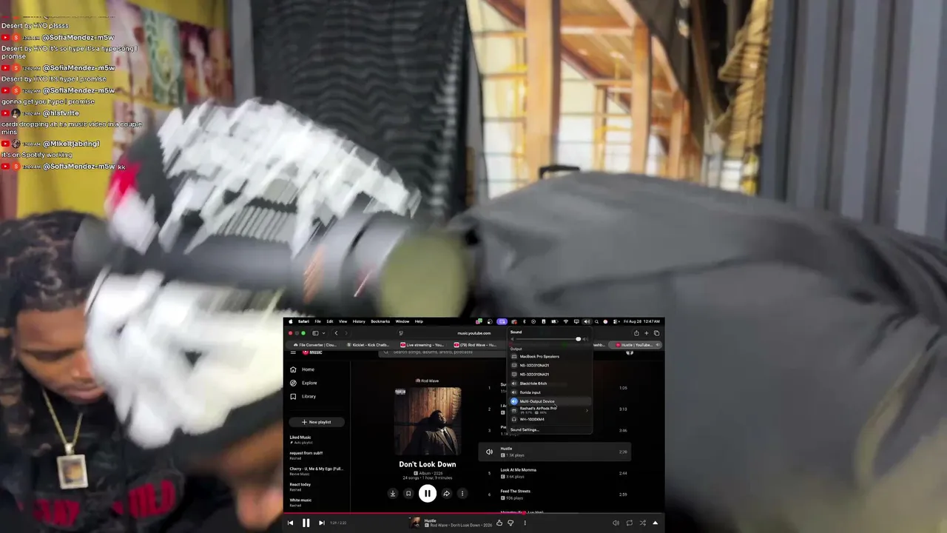This screenshot has height=533, width=947.
Task: Expand Rashad's AirPods Pro options chevron
Action: [x=587, y=410]
